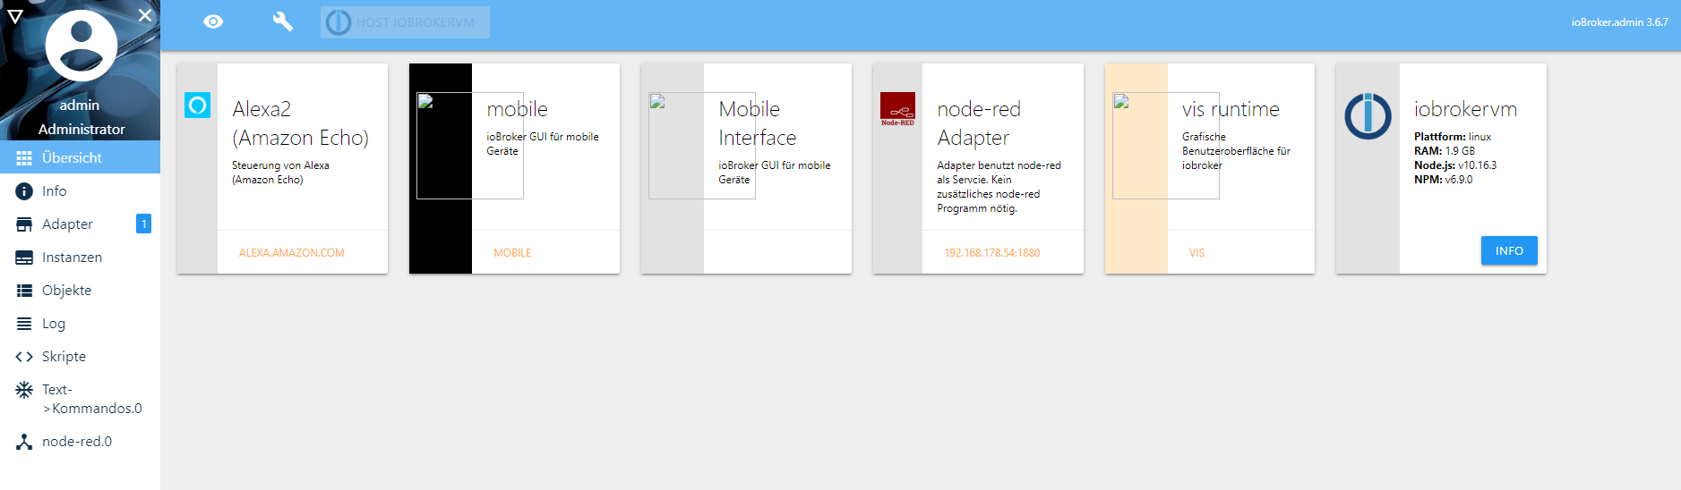Click the Log lines icon in the sidebar

(x=24, y=324)
